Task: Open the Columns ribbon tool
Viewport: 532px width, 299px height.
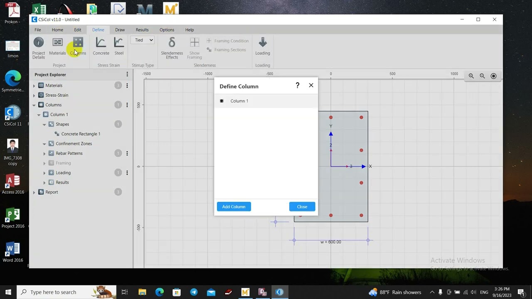Action: [78, 47]
